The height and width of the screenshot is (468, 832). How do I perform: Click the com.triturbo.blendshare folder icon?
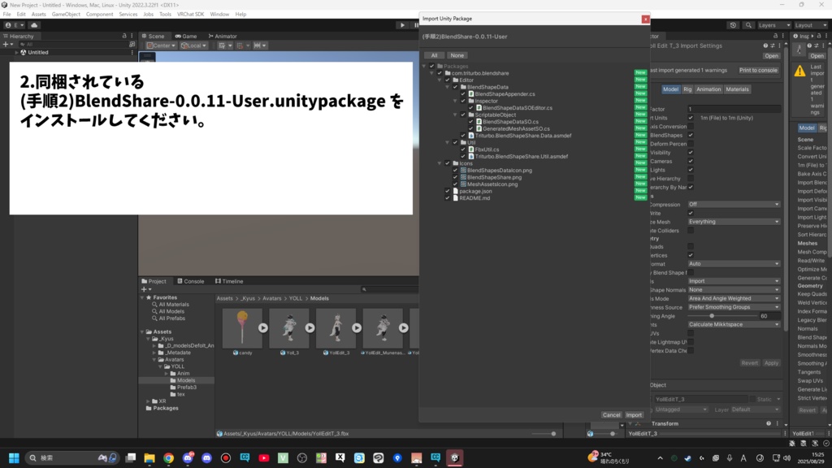coord(448,73)
